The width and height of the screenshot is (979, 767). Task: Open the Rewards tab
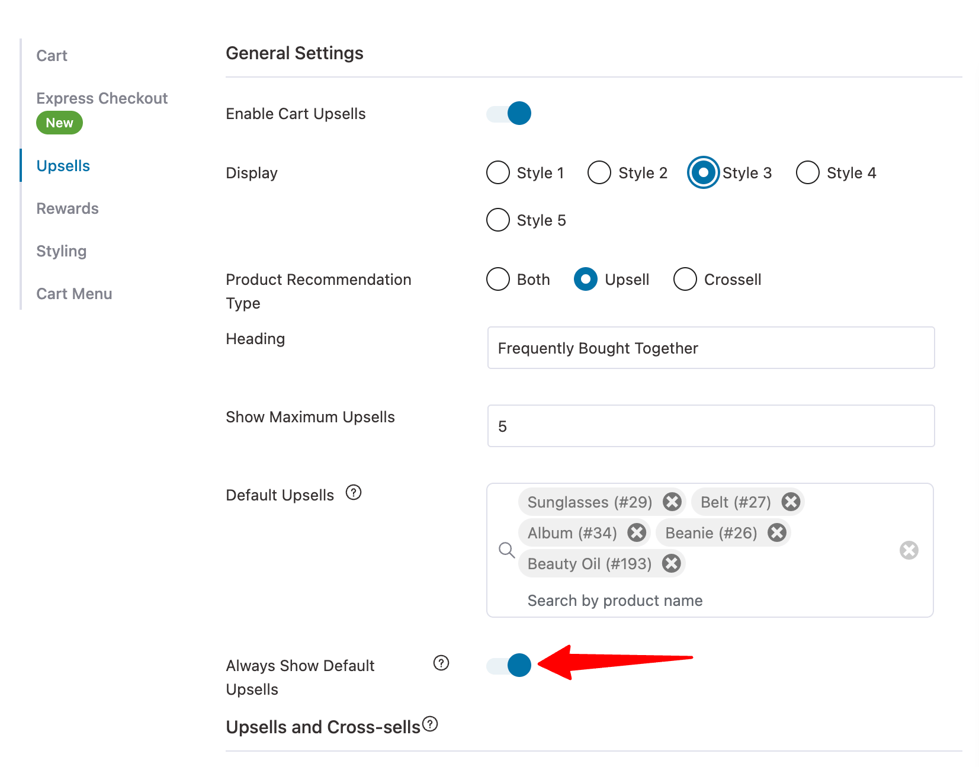click(68, 208)
